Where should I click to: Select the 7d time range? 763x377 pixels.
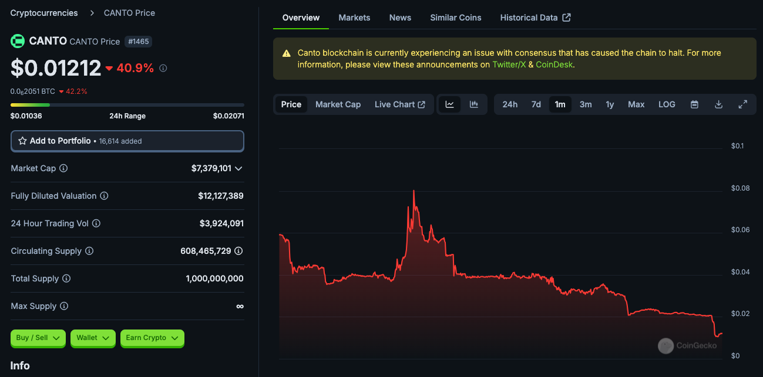tap(536, 104)
